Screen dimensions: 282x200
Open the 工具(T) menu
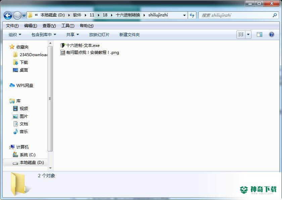click(68, 26)
